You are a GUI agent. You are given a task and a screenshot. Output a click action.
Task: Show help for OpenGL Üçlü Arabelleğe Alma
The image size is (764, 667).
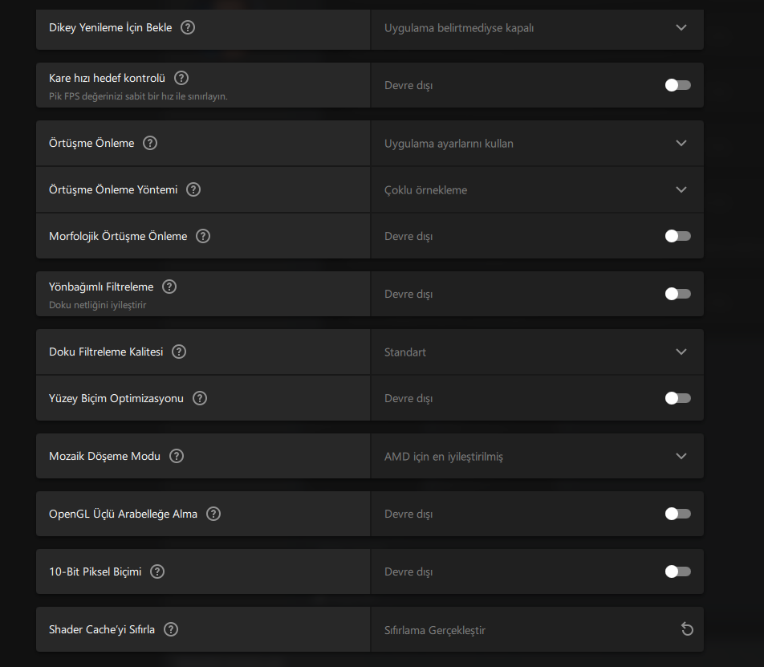(213, 514)
